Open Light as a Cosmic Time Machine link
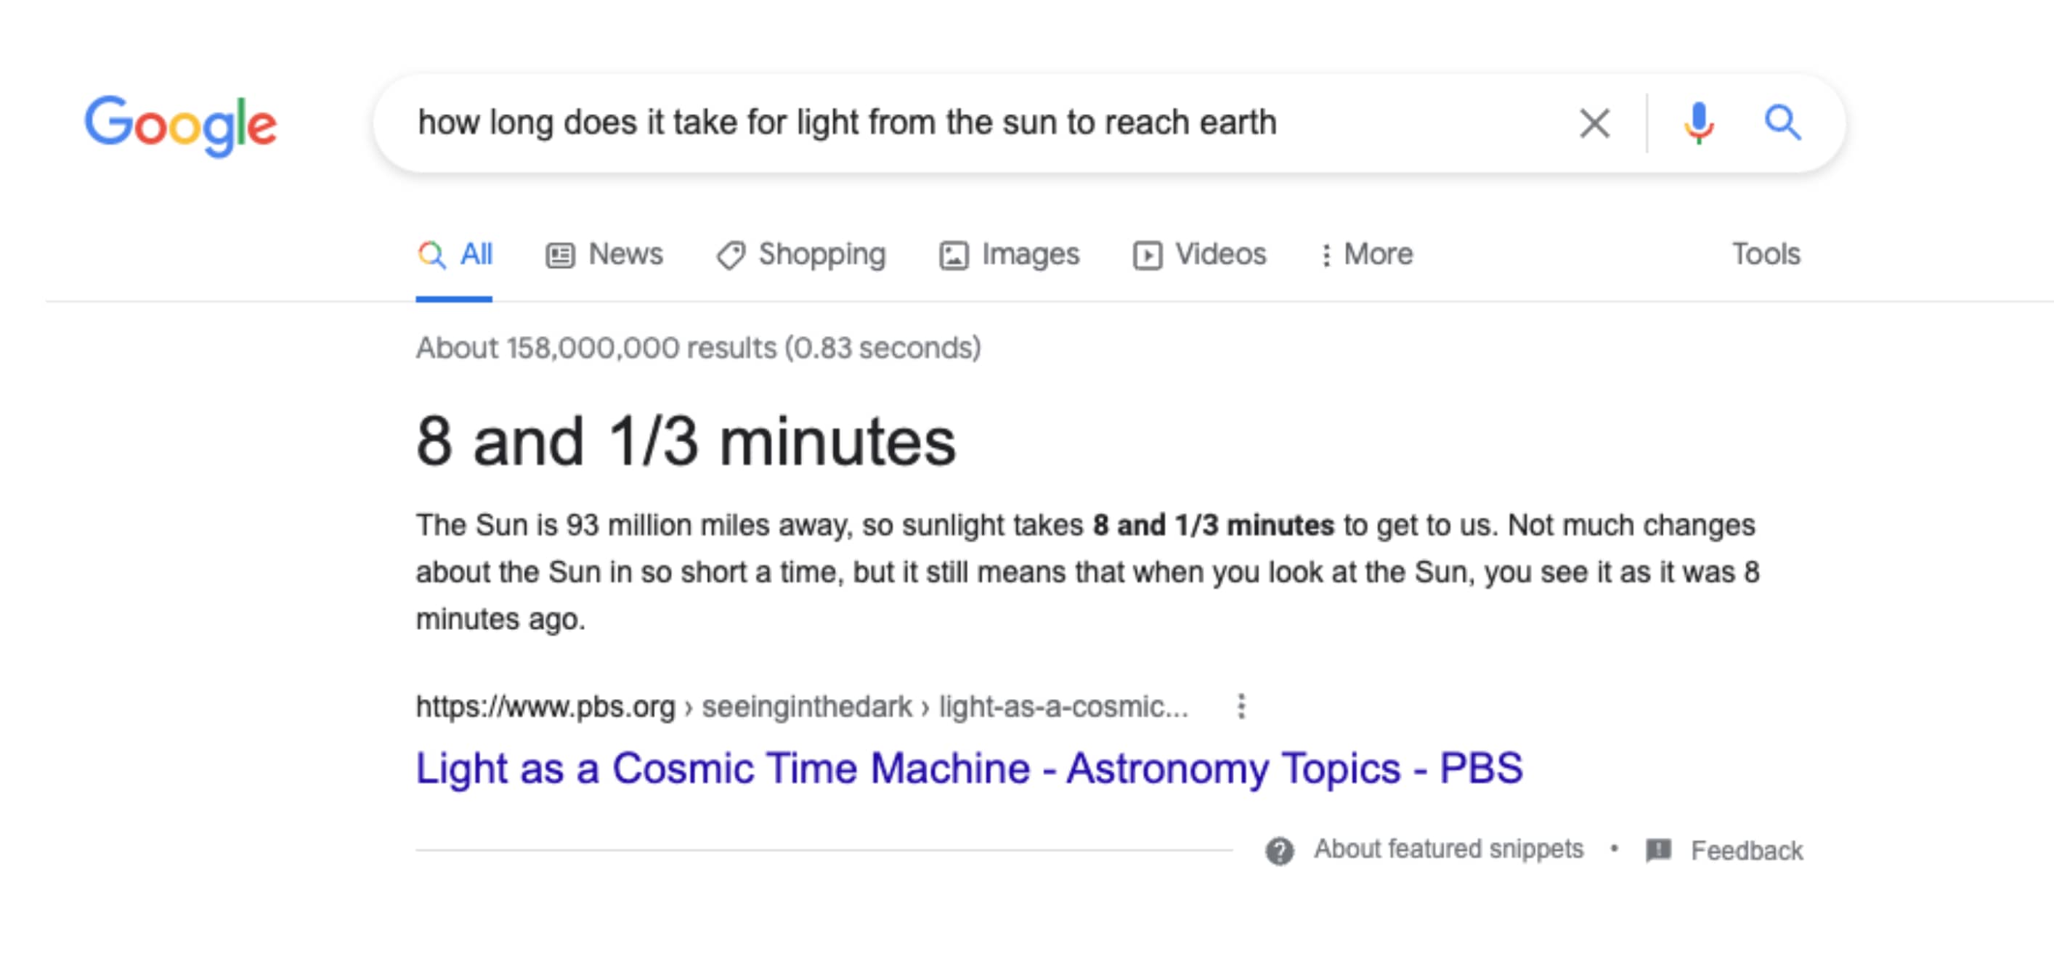2054x953 pixels. pyautogui.click(x=969, y=769)
